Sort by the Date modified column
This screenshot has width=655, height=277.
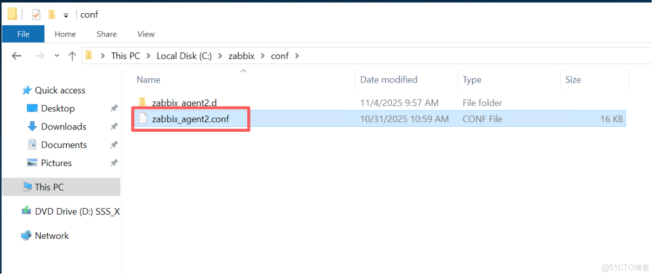click(x=389, y=80)
